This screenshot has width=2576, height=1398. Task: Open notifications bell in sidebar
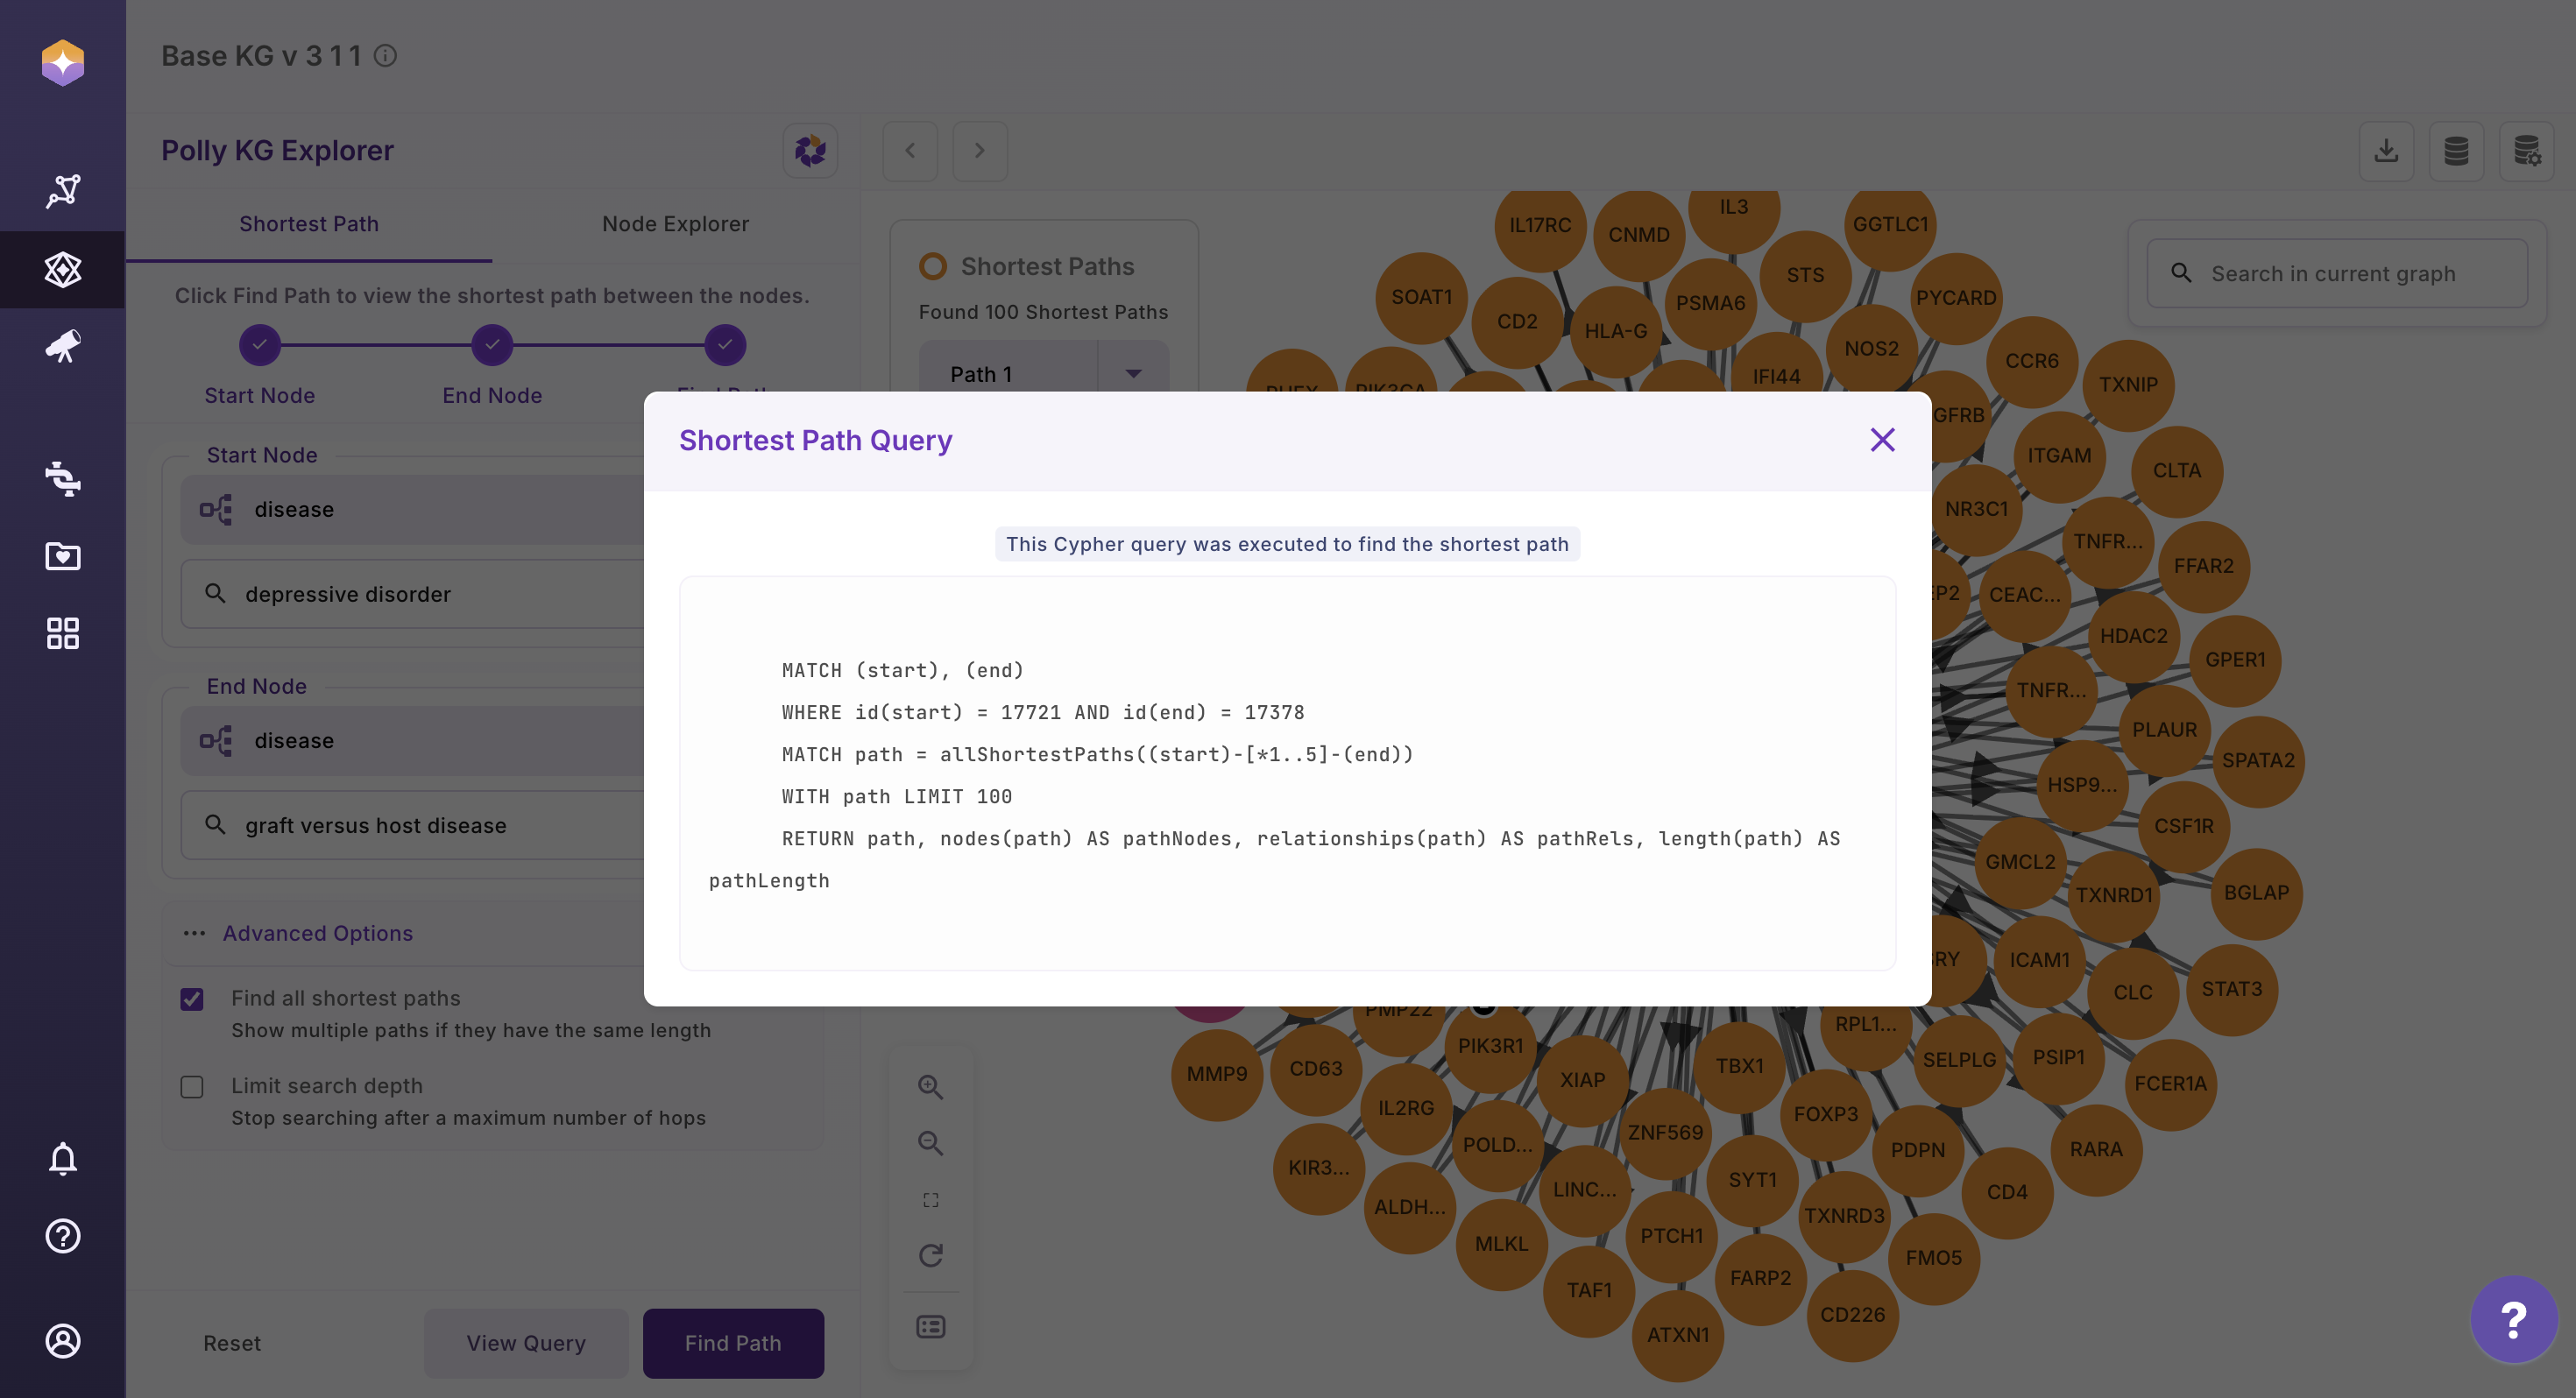(62, 1159)
